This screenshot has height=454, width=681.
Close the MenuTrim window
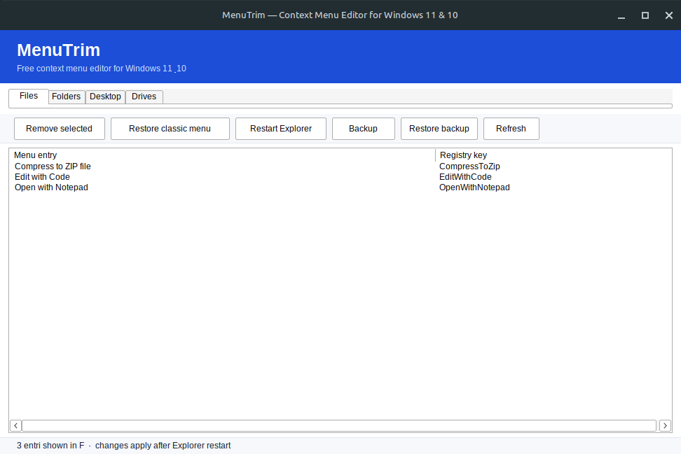click(x=669, y=15)
